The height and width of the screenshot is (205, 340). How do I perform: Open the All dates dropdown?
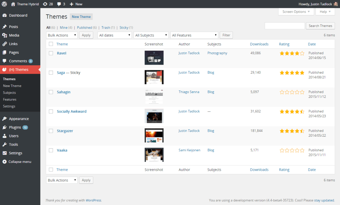coord(114,35)
